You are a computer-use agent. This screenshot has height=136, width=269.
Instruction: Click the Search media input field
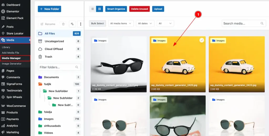244,23
